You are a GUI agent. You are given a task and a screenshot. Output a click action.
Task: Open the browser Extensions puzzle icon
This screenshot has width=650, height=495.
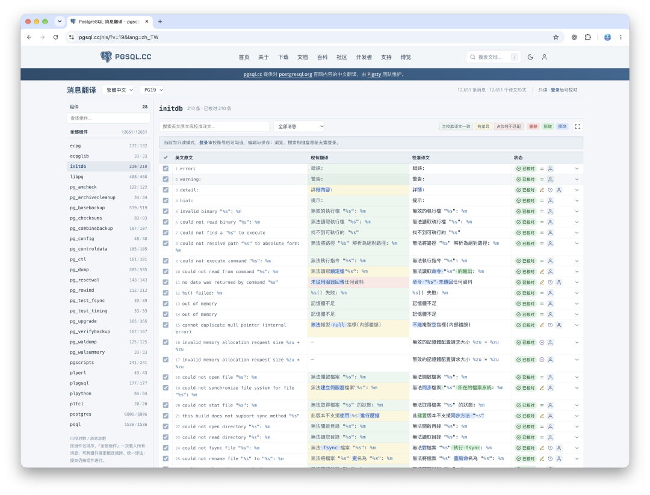(588, 37)
